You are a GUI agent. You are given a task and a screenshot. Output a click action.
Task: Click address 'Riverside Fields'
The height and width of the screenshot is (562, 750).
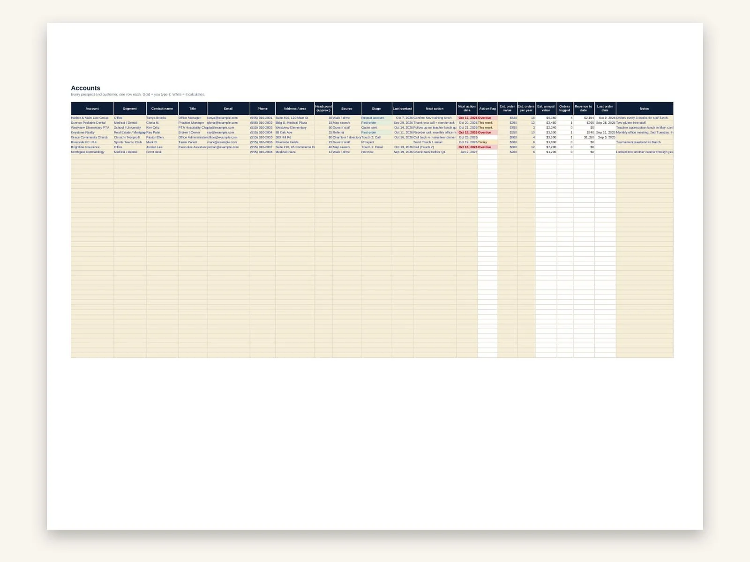pyautogui.click(x=295, y=142)
